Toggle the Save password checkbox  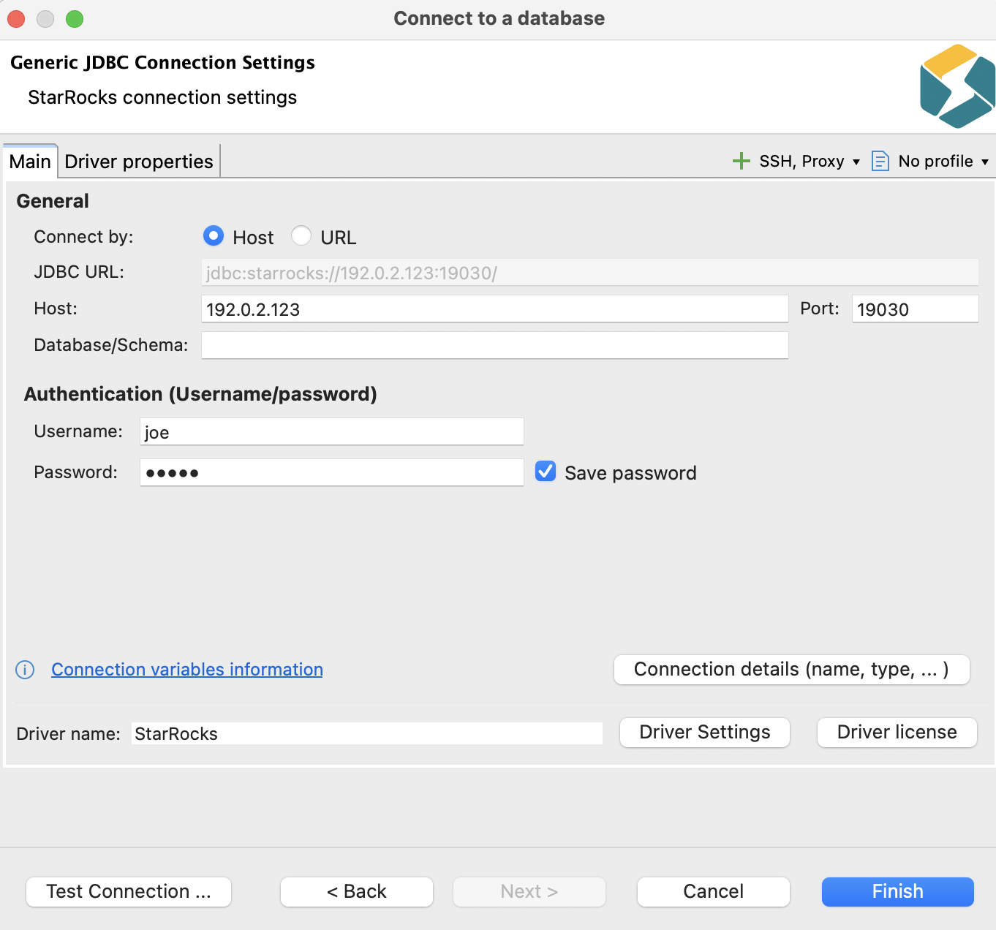click(546, 471)
